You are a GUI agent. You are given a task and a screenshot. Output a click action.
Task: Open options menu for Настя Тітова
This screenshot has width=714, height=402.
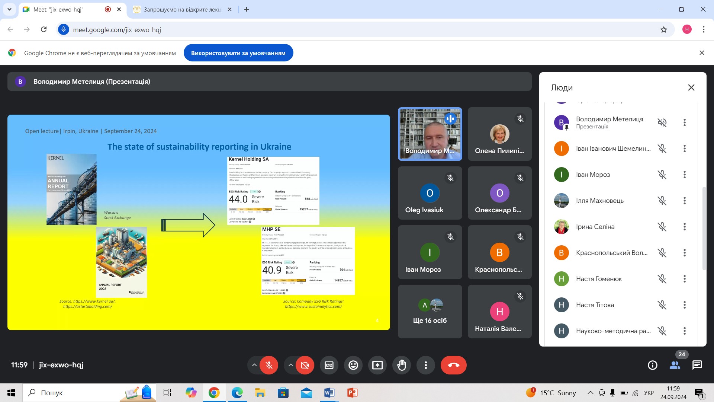pos(685,305)
